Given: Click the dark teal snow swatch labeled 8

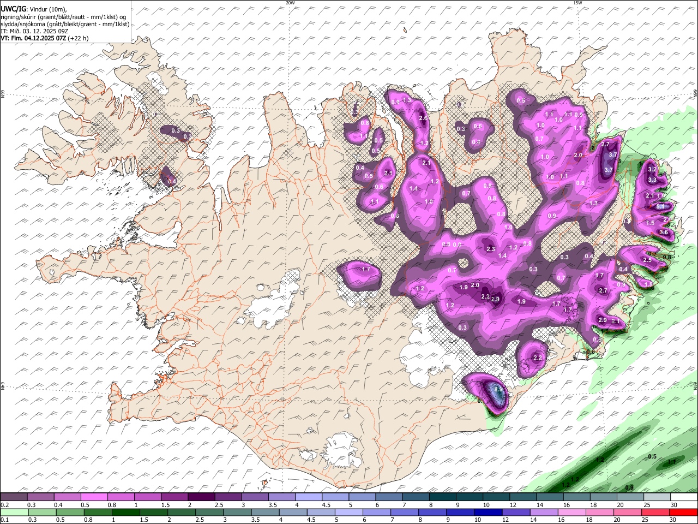Looking at the screenshot, I should 442,497.
